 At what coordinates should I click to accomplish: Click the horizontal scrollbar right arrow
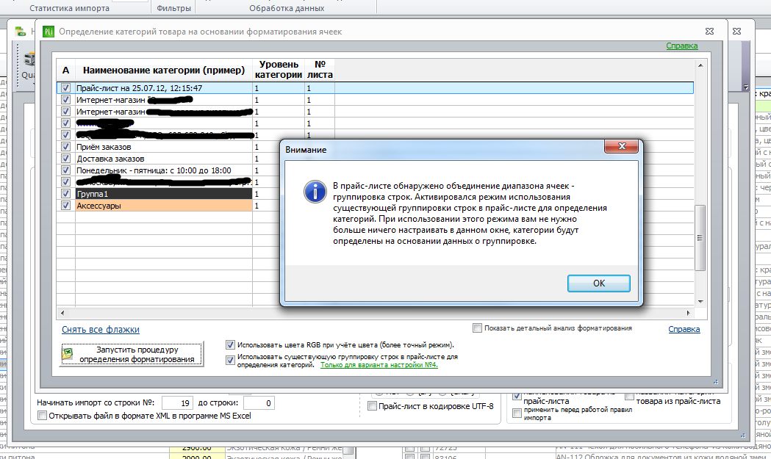tap(689, 313)
